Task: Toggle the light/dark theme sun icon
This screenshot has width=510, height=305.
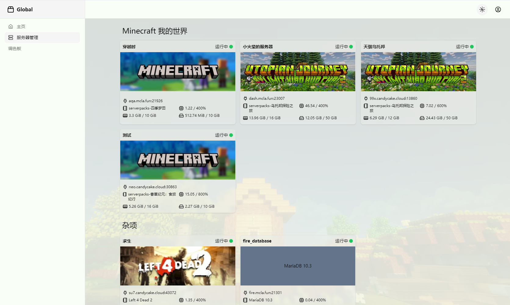Action: (x=482, y=9)
